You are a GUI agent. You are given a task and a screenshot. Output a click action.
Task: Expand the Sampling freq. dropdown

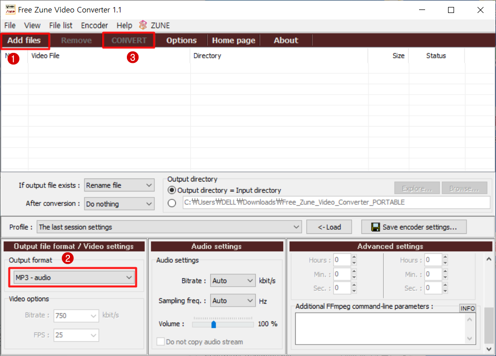click(x=233, y=301)
